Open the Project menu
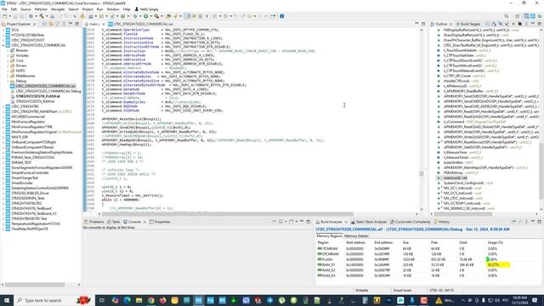Screen dimensions: 544x306 click(x=88, y=9)
